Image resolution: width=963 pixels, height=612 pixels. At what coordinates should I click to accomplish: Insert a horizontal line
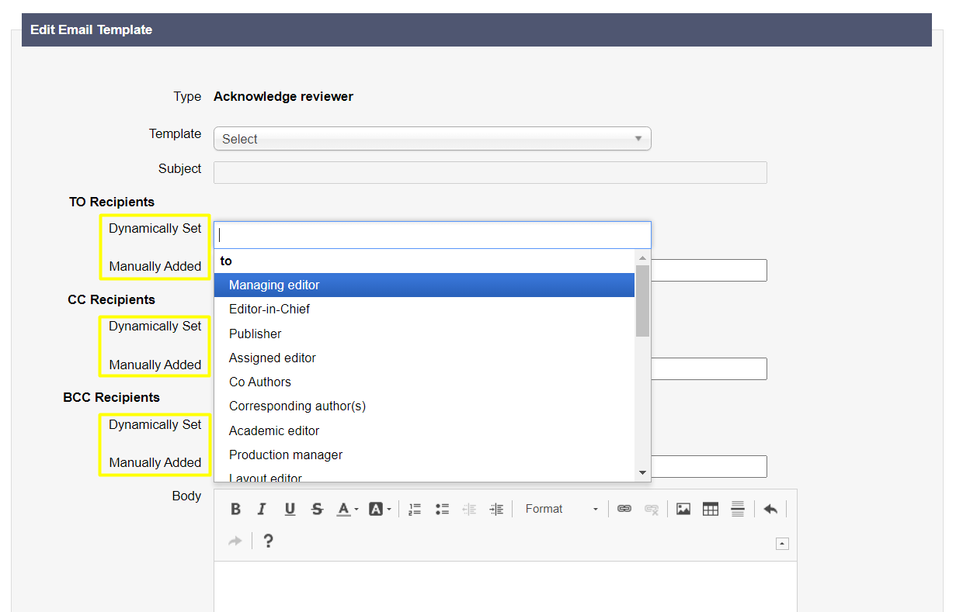[x=738, y=510]
